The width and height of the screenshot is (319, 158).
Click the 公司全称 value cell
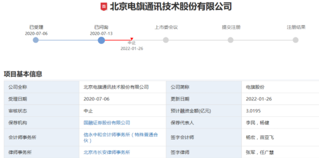[123, 87]
